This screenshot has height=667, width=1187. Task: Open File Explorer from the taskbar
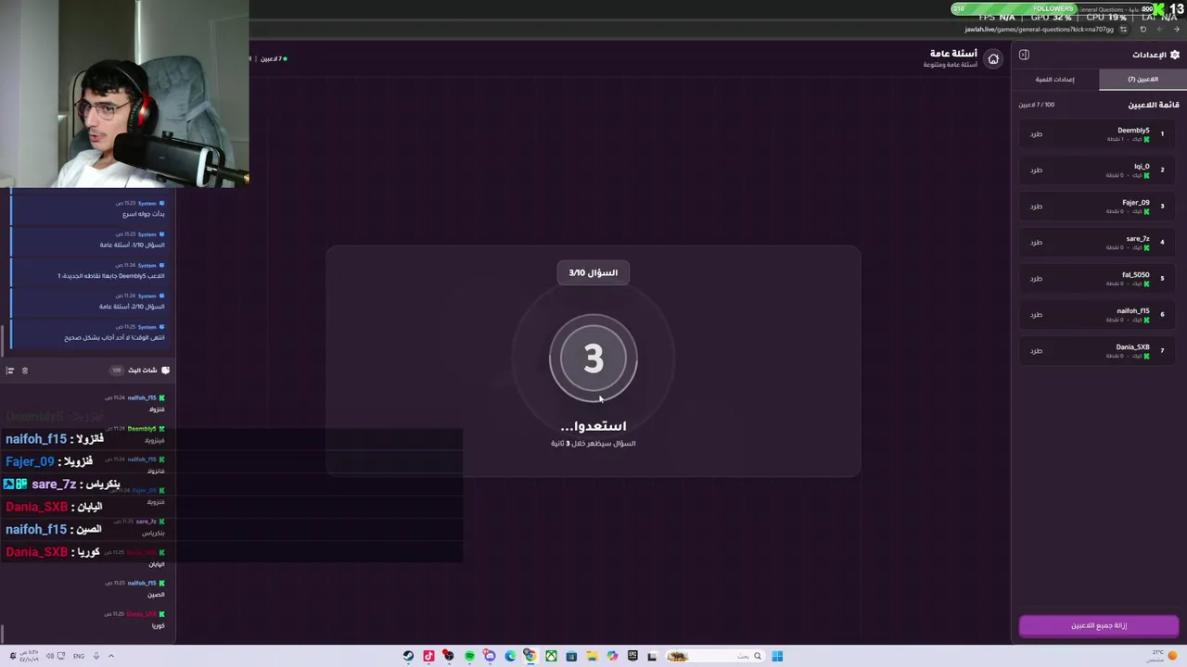tap(592, 656)
